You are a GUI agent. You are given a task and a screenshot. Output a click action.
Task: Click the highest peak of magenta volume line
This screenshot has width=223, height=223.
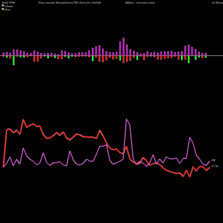(126, 119)
